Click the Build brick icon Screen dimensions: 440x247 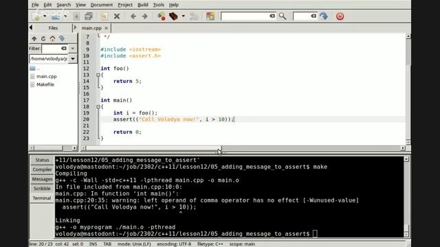(173, 16)
